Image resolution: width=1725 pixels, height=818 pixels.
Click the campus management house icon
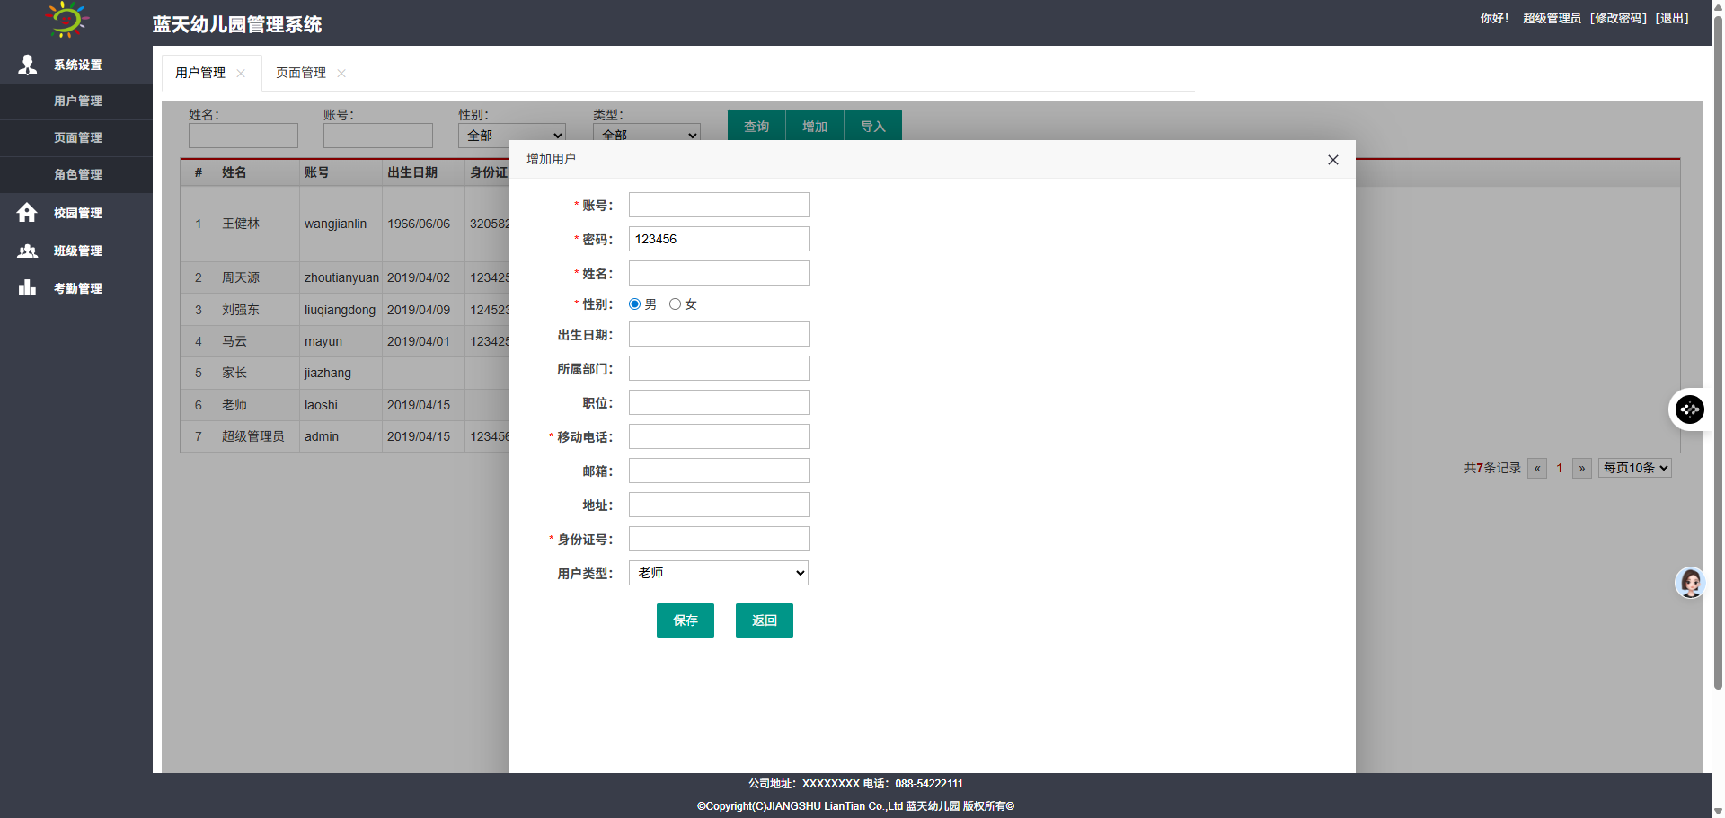tap(27, 213)
